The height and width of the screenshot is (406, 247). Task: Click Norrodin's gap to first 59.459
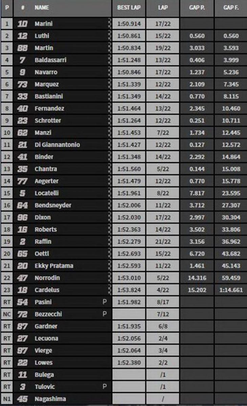[231, 278]
